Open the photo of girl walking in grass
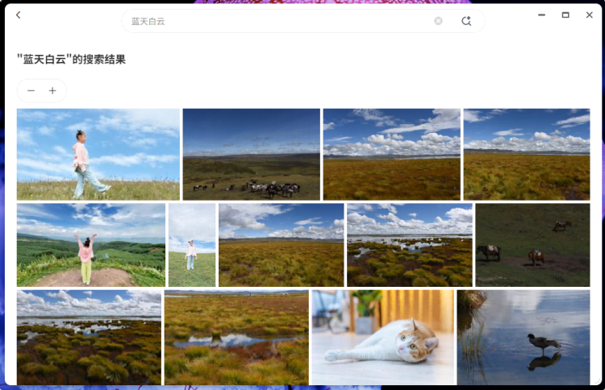This screenshot has width=605, height=390. point(98,154)
